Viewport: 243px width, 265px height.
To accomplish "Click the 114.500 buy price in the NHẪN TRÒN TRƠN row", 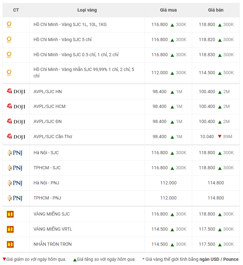I will click(159, 244).
